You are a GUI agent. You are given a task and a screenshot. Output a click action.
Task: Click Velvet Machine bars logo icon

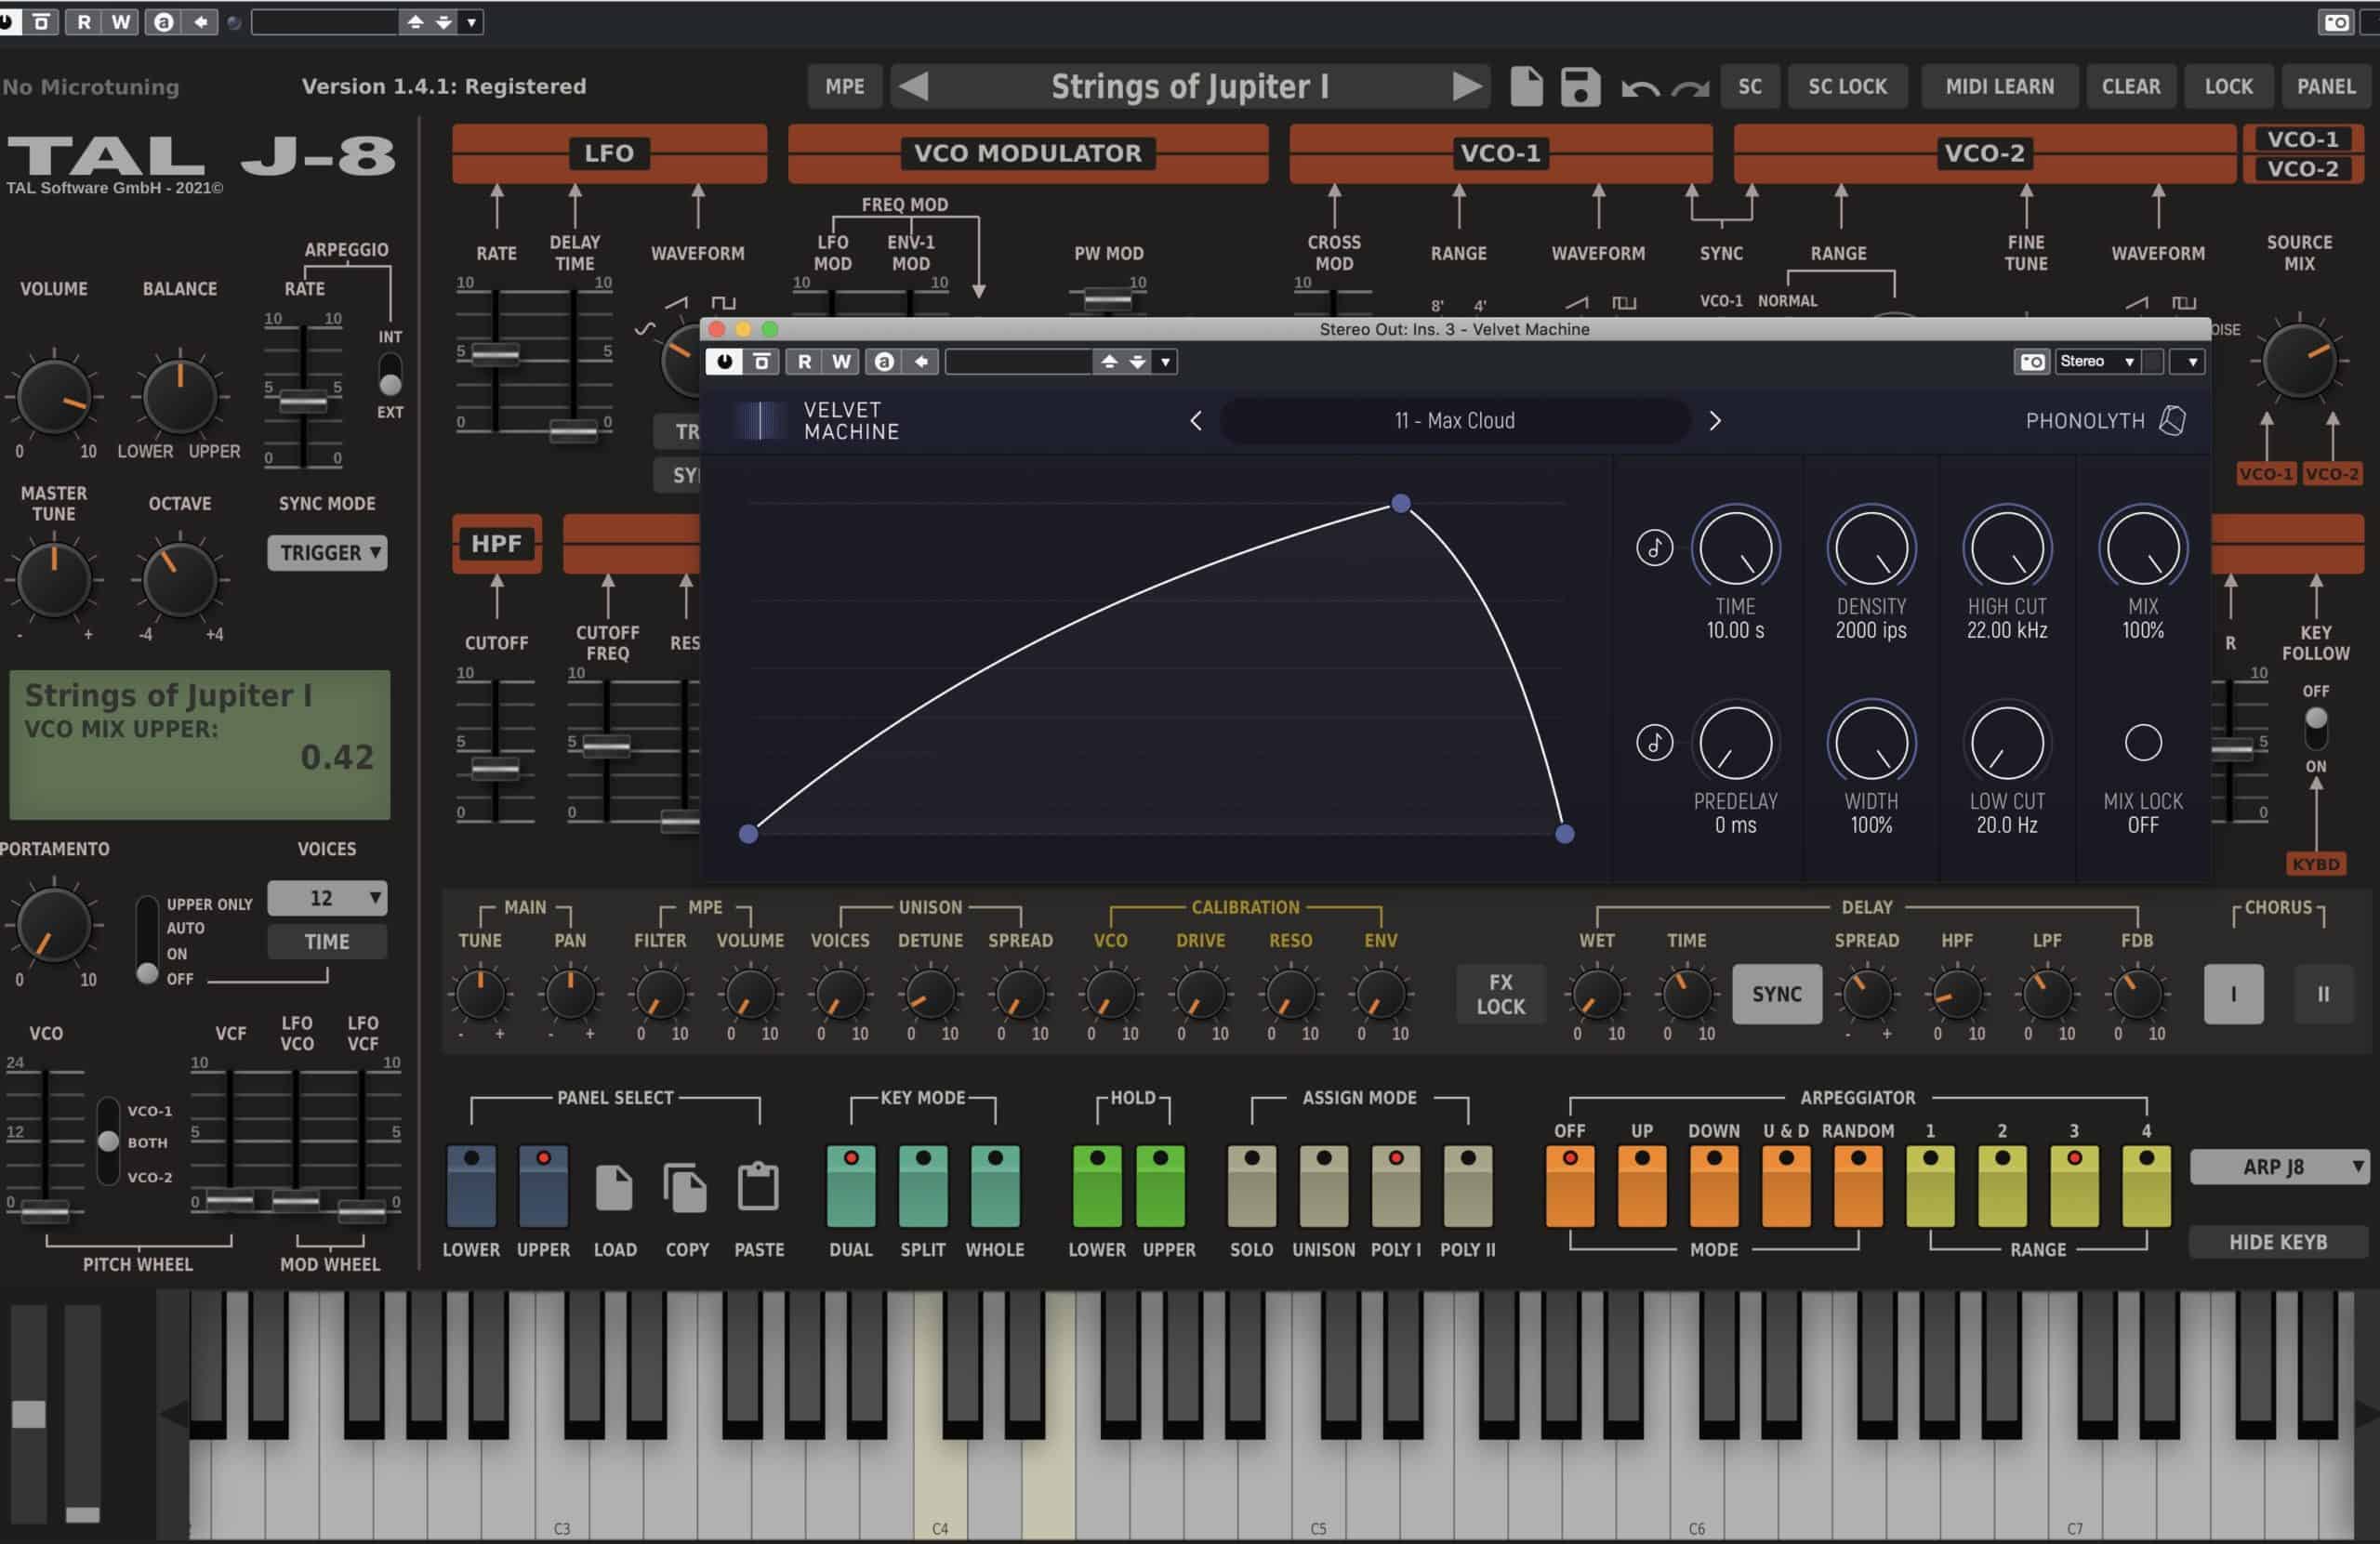point(760,421)
